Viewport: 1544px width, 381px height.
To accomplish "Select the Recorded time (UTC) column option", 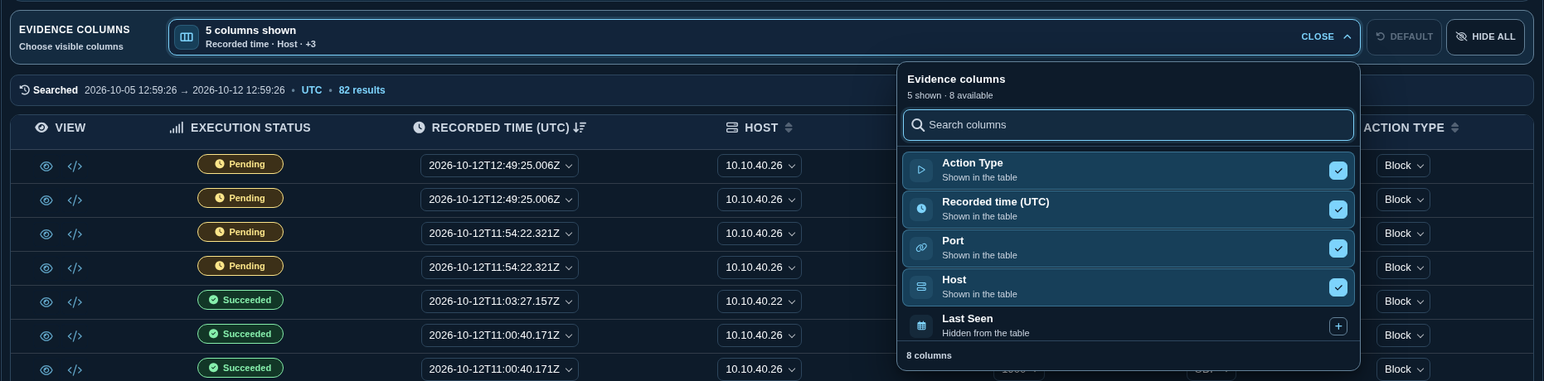I will pos(1129,209).
